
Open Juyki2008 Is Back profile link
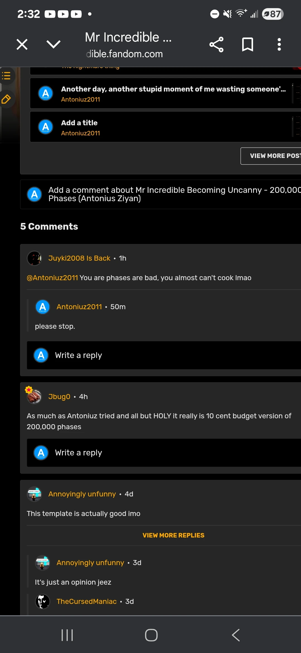coord(79,258)
